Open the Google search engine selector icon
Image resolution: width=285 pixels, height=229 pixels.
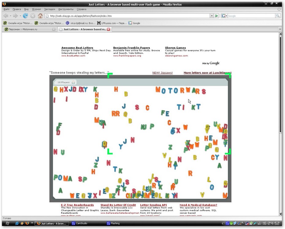[x=224, y=16]
